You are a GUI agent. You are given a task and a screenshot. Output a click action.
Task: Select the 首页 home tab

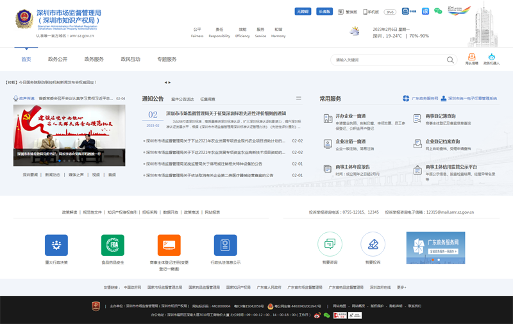pos(26,59)
